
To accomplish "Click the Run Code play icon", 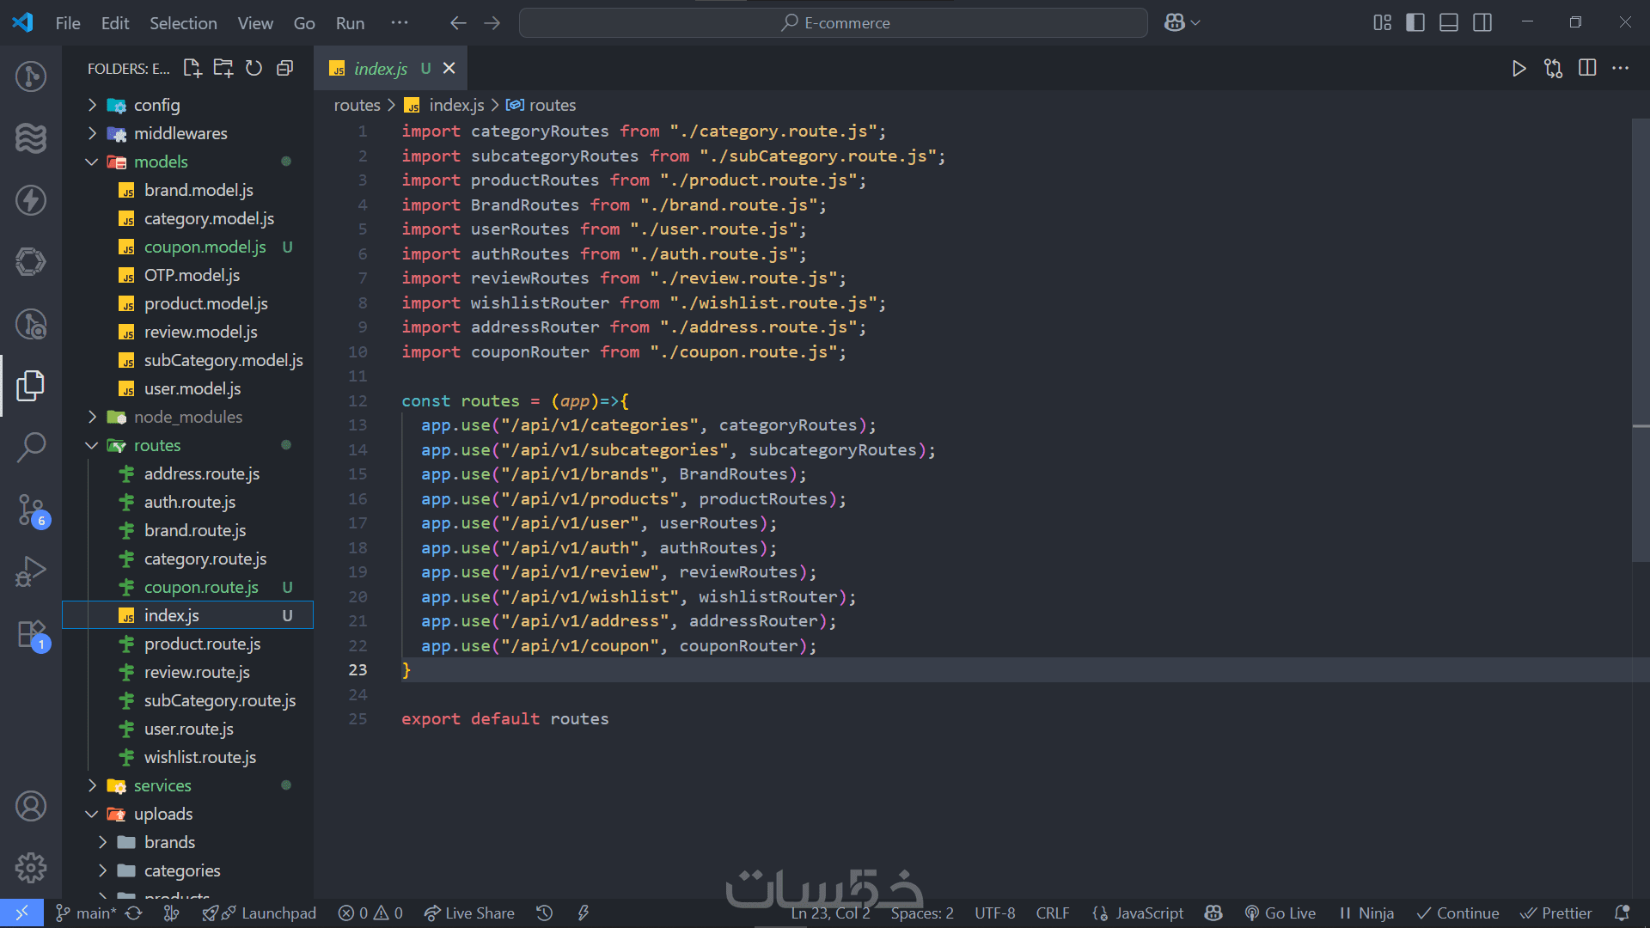I will point(1519,69).
